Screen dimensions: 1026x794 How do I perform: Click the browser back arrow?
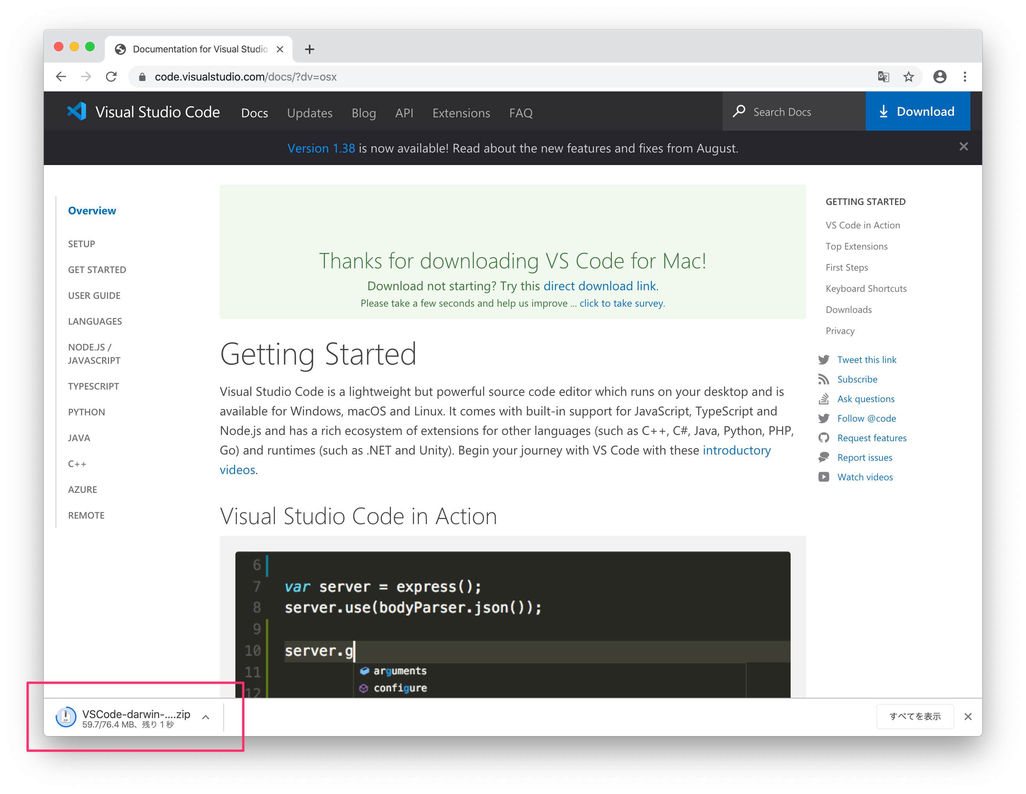click(x=61, y=77)
